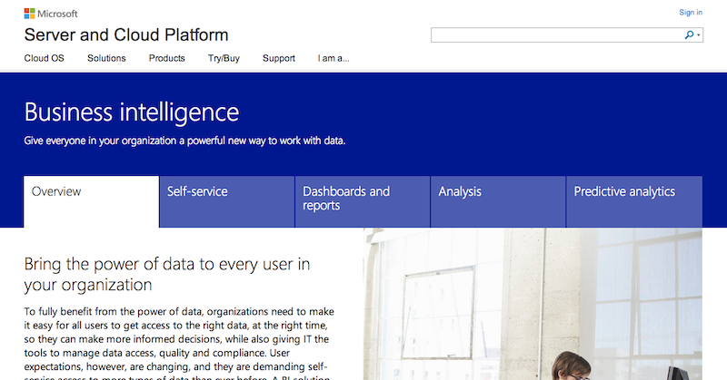Screen dimensions: 727x380
Task: Open the Solutions menu
Action: pos(106,58)
